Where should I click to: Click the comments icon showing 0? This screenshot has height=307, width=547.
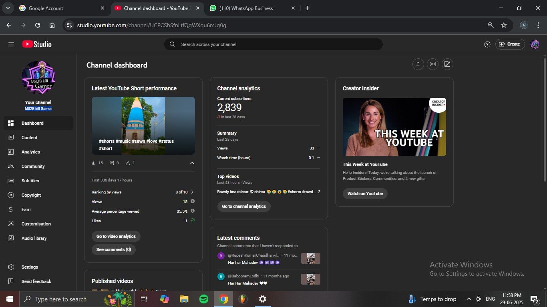click(x=112, y=163)
